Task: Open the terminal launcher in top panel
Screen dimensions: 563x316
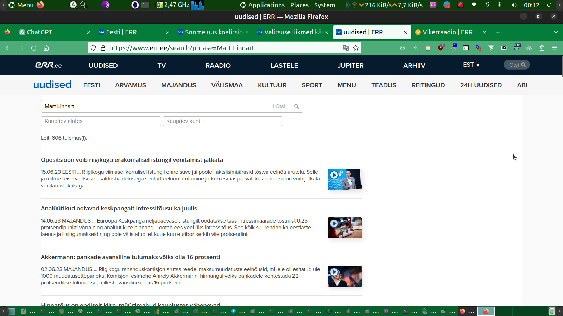Action: tap(145, 5)
